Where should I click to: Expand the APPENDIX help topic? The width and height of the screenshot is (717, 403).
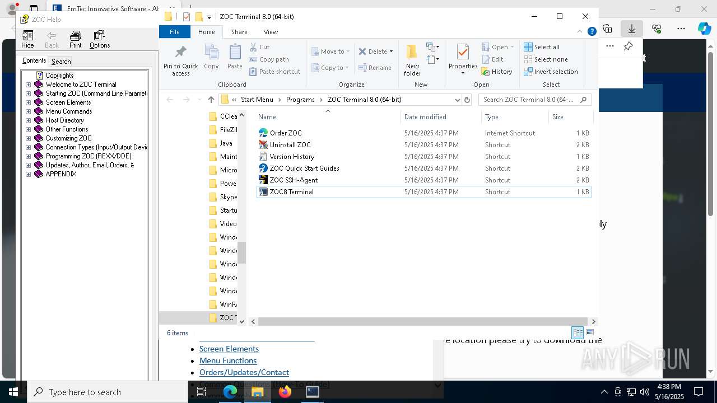click(29, 174)
